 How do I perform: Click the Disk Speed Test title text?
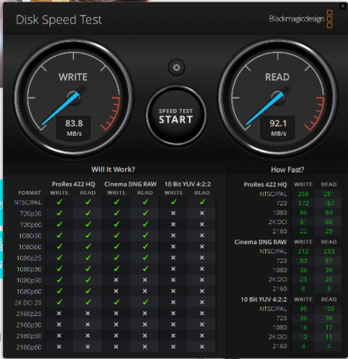point(59,20)
